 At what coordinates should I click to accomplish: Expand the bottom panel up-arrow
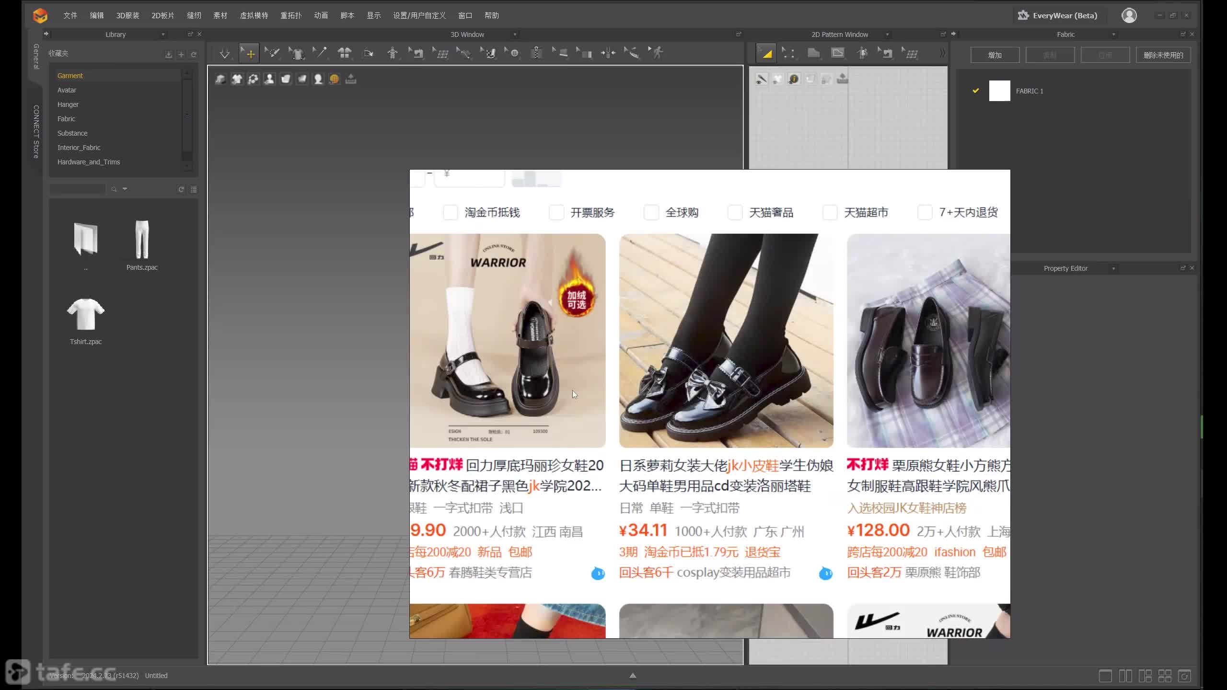633,676
